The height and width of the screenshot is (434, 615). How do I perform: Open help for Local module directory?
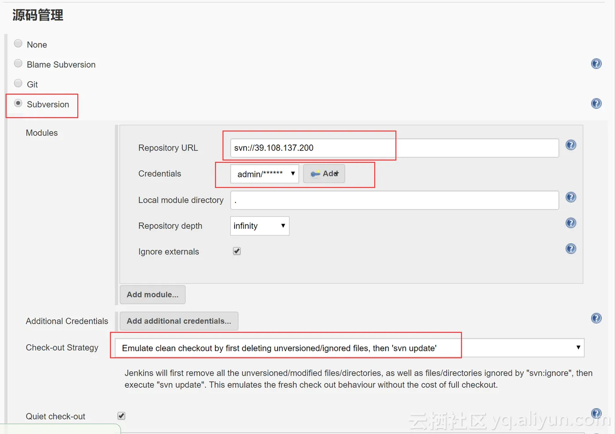(571, 197)
